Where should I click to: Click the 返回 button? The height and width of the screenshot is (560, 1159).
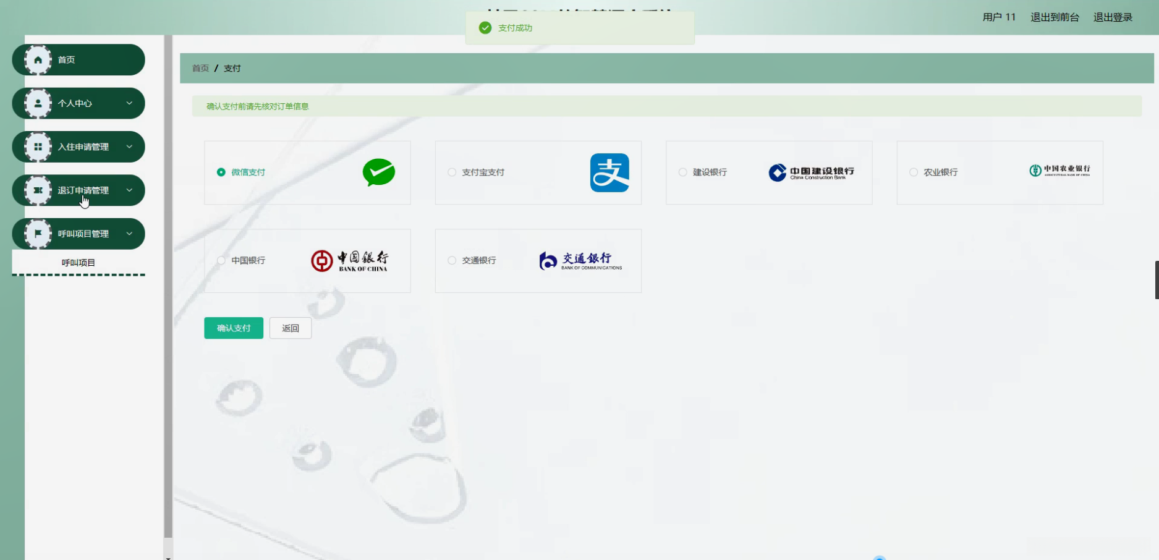coord(291,328)
